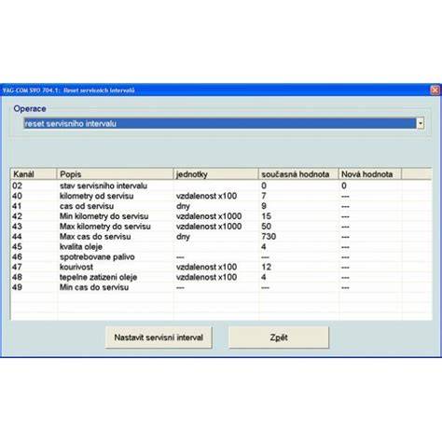Click channel number 46
Viewport: 442px width, 442px height.
(17, 257)
